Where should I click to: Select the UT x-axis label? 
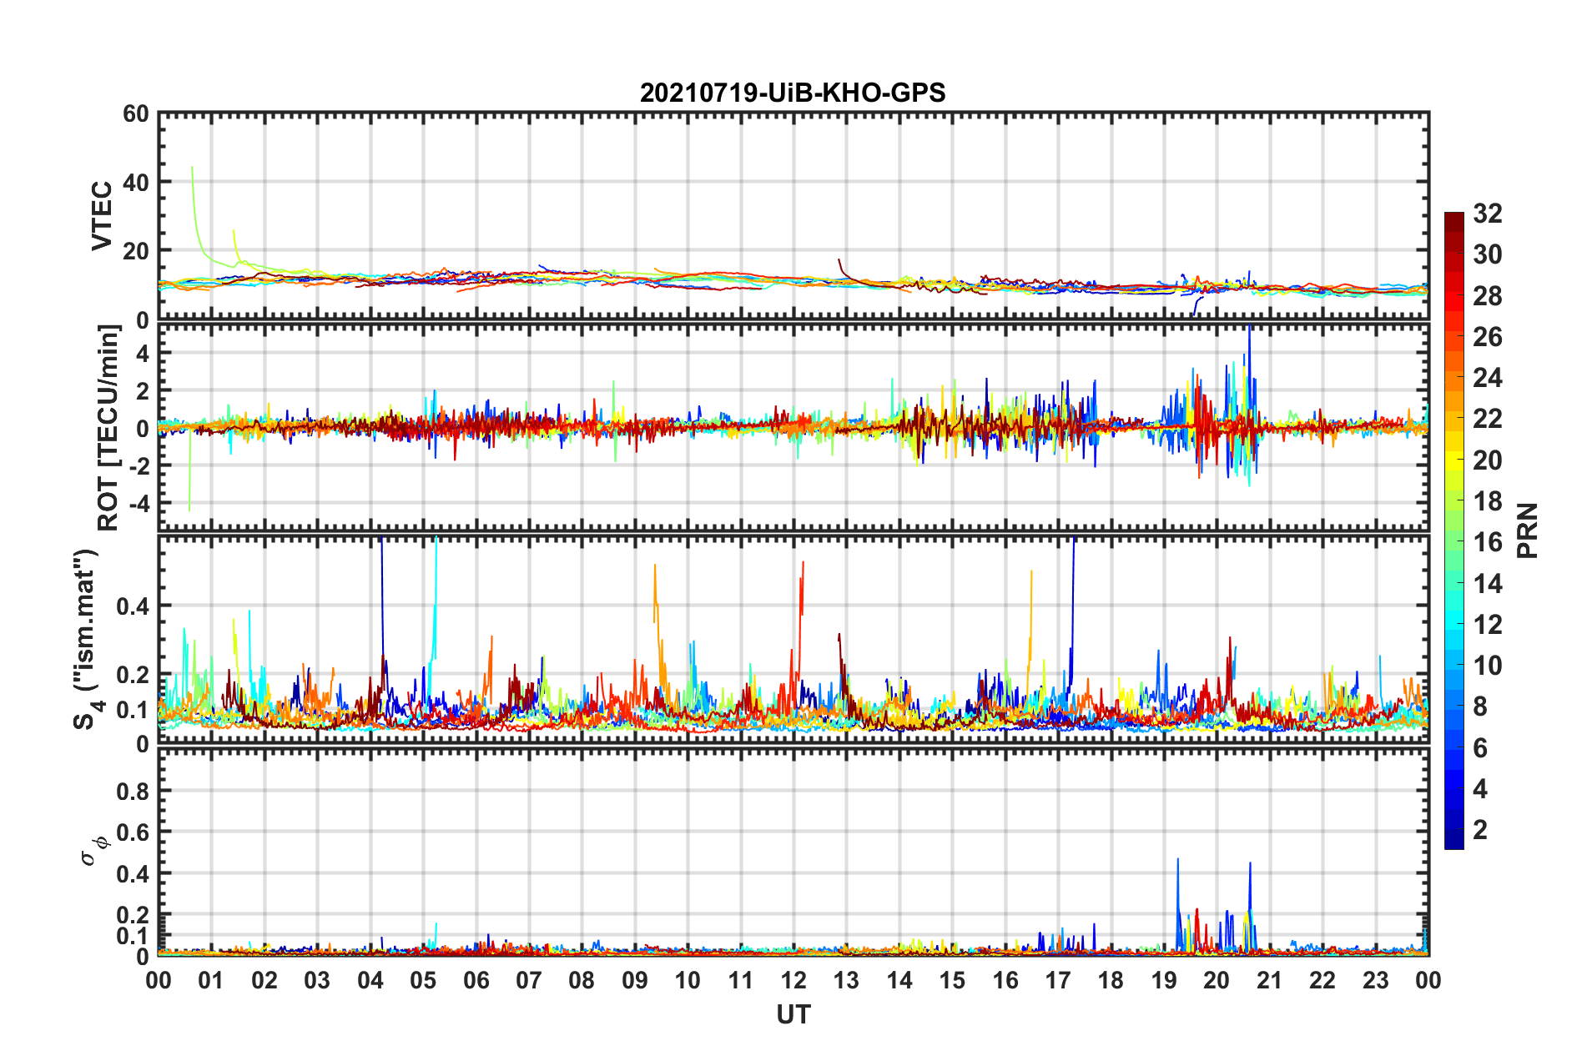pyautogui.click(x=793, y=1014)
